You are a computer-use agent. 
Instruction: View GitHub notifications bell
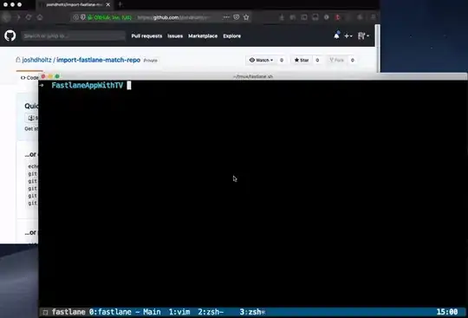click(x=336, y=36)
